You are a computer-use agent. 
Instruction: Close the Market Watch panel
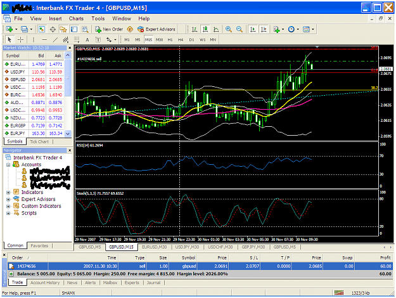pyautogui.click(x=70, y=48)
